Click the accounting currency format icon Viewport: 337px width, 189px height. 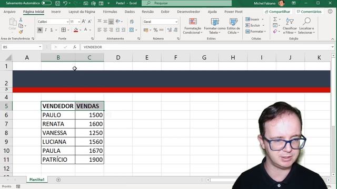[146, 30]
